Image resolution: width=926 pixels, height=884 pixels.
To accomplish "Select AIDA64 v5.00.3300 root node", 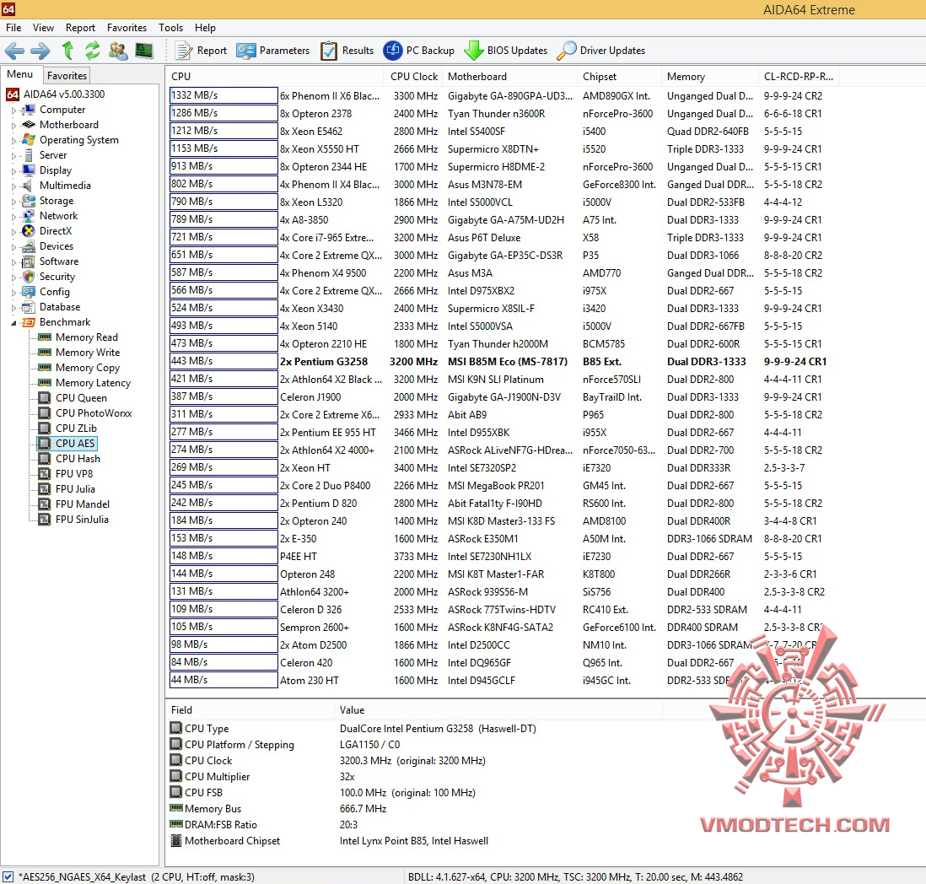I will pyautogui.click(x=64, y=94).
